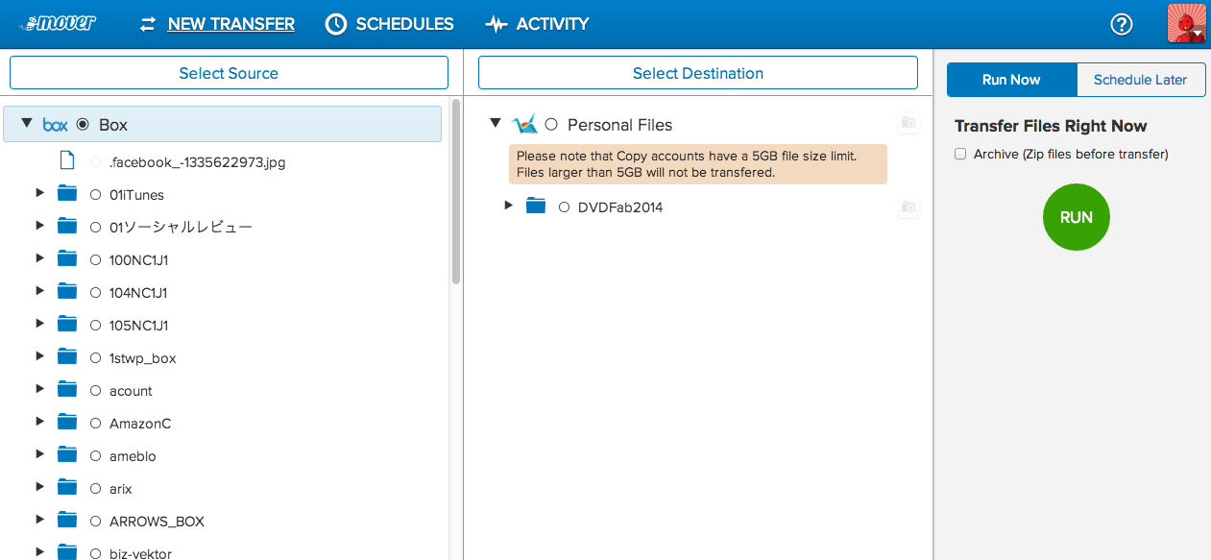Expand the 01iTunes folder
The width and height of the screenshot is (1211, 560).
click(x=39, y=193)
